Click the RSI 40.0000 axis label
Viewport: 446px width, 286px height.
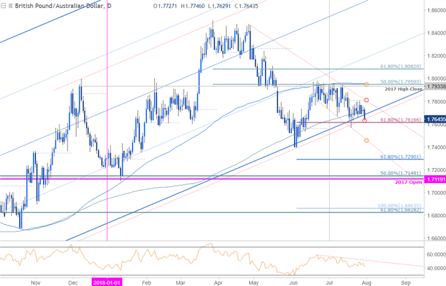click(x=436, y=268)
